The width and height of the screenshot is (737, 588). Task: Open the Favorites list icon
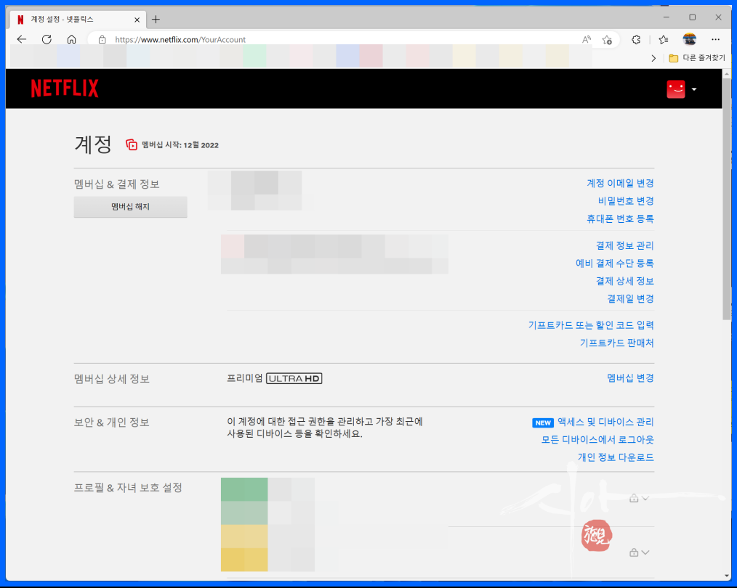pos(664,40)
